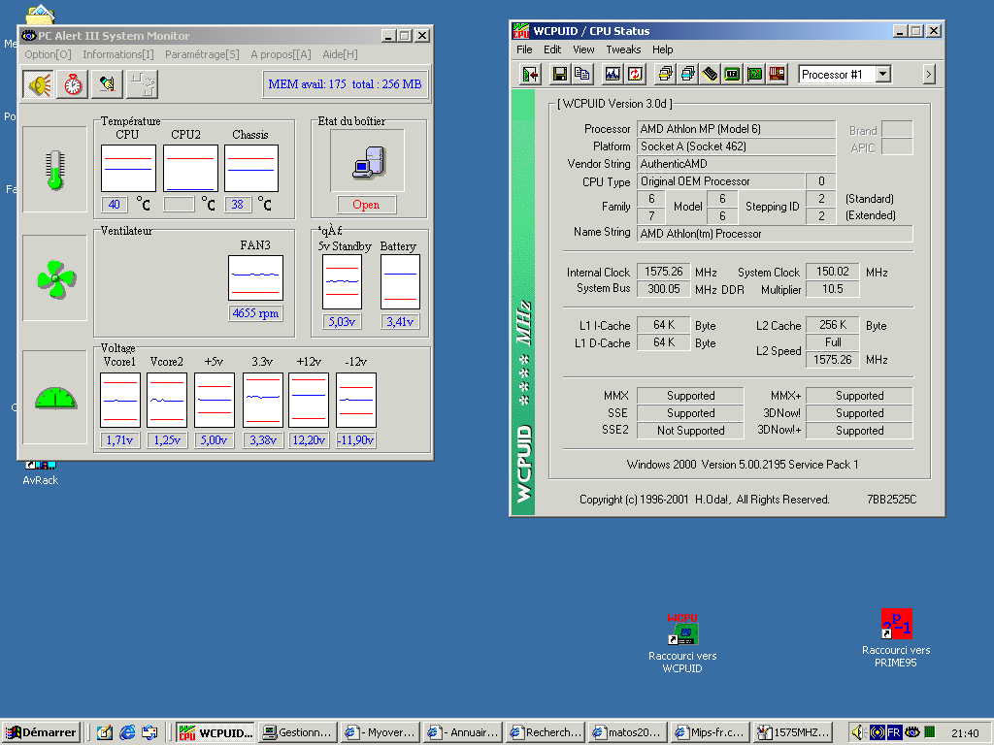Click the floppy disk save icon in WCPUID
The height and width of the screenshot is (745, 994).
pyautogui.click(x=560, y=75)
